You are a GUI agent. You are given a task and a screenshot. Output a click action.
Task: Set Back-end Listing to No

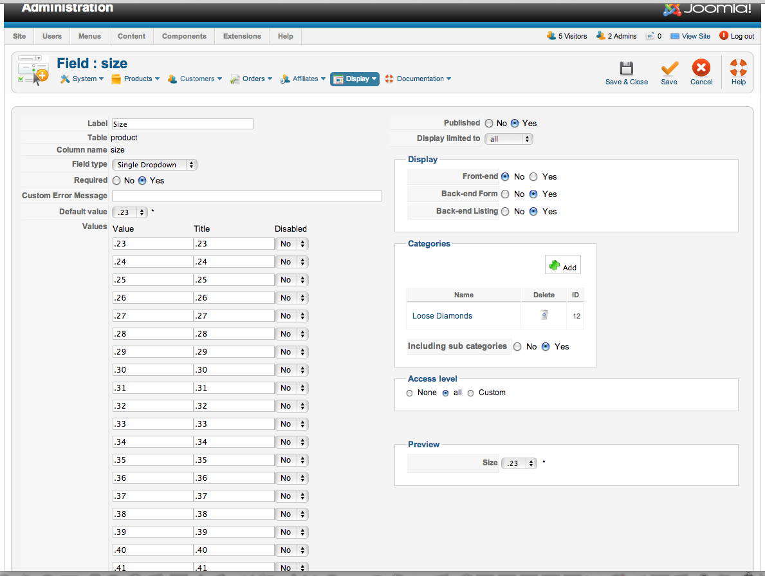506,211
